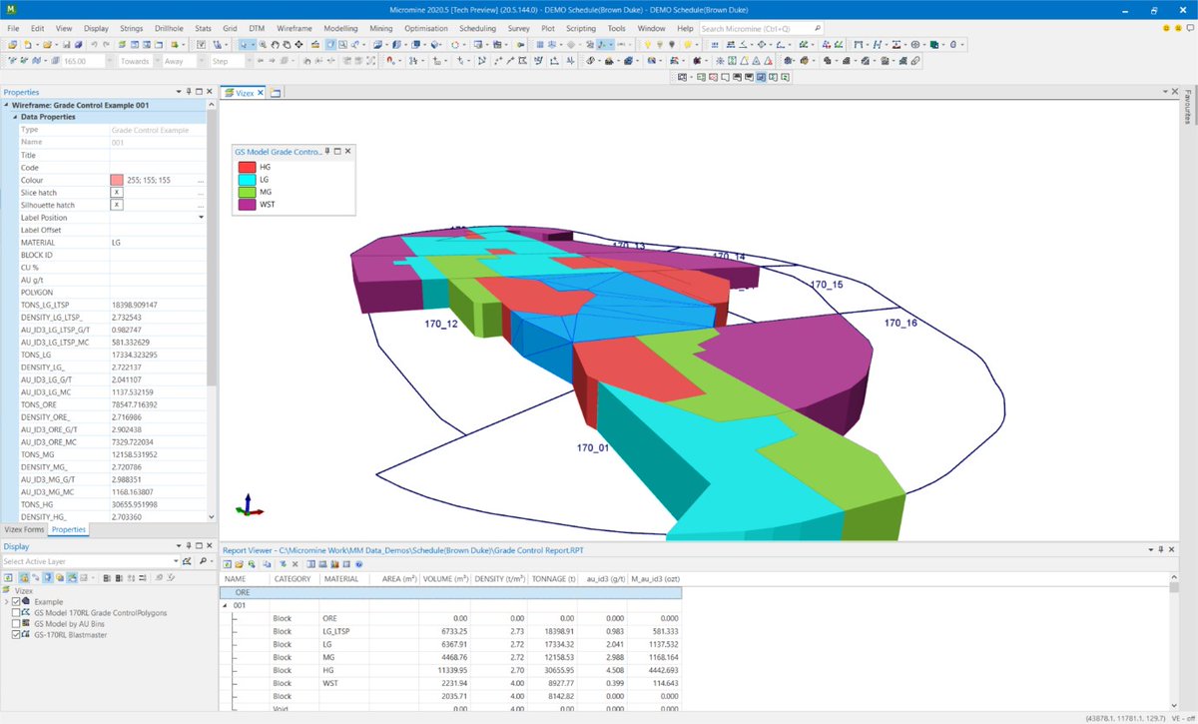Open a report with Report Viewer folder icon
The width and height of the screenshot is (1198, 724).
point(239,564)
